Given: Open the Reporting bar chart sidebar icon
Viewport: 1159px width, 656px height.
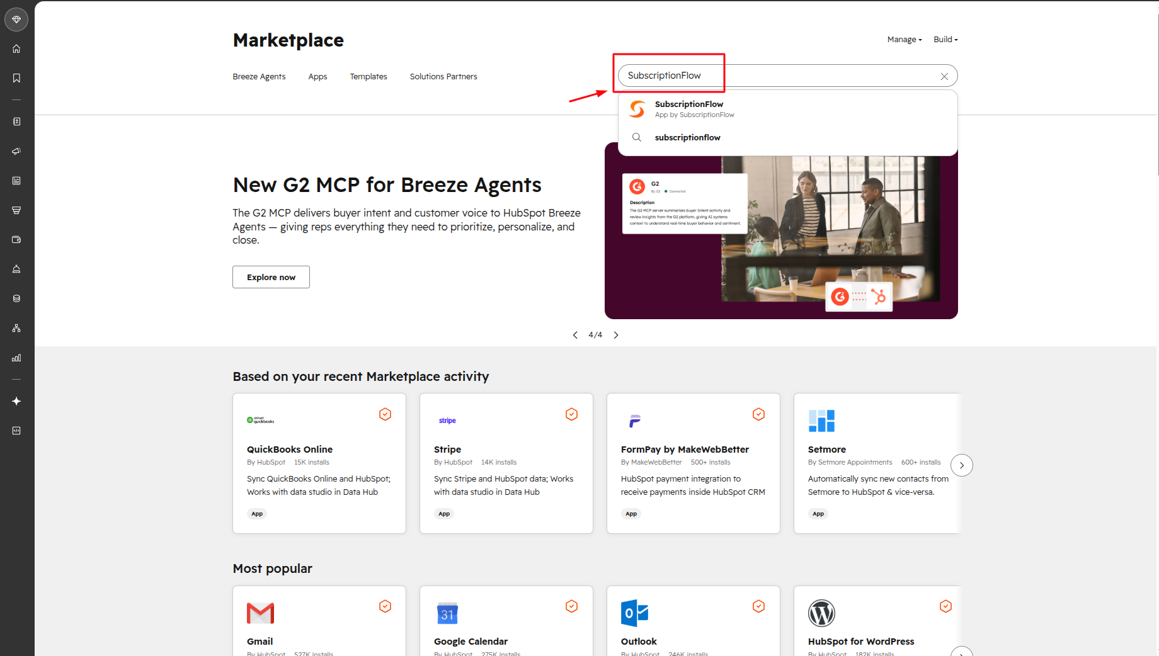Looking at the screenshot, I should click(16, 358).
